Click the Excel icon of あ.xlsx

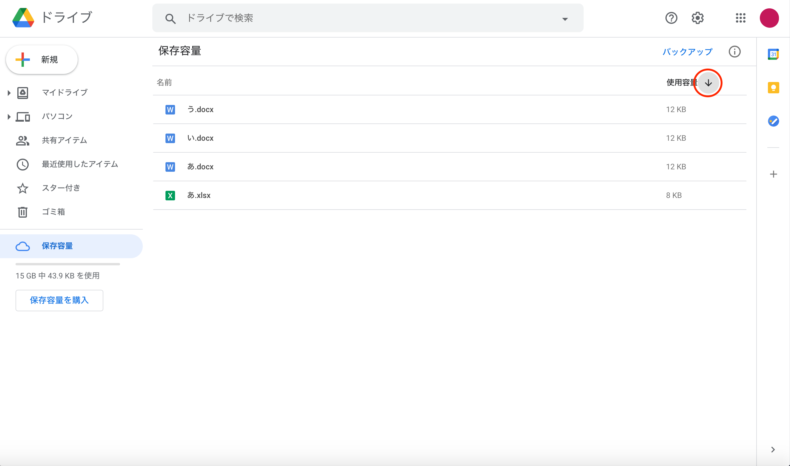pos(170,195)
